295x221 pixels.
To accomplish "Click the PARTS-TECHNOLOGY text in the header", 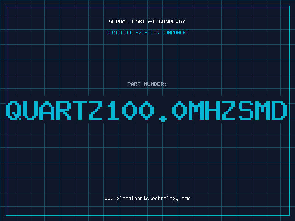I will coord(159,21).
